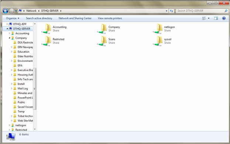Open the Organize menu
This screenshot has width=230, height=144.
pos(13,18)
